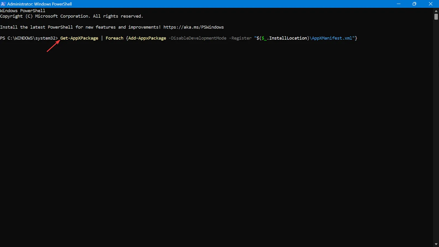Screen dimensions: 439x247
Task: Click the -Register parameter text
Action: click(x=240, y=38)
